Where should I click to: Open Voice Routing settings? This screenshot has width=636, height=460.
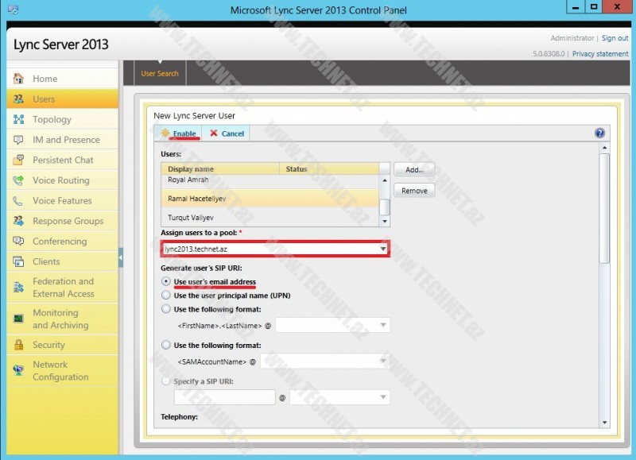[17, 180]
